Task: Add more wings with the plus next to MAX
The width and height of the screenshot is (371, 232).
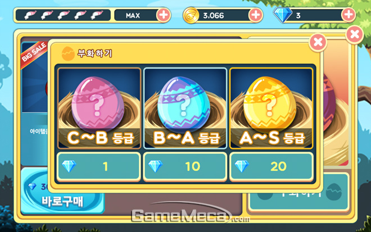Action: pyautogui.click(x=164, y=15)
